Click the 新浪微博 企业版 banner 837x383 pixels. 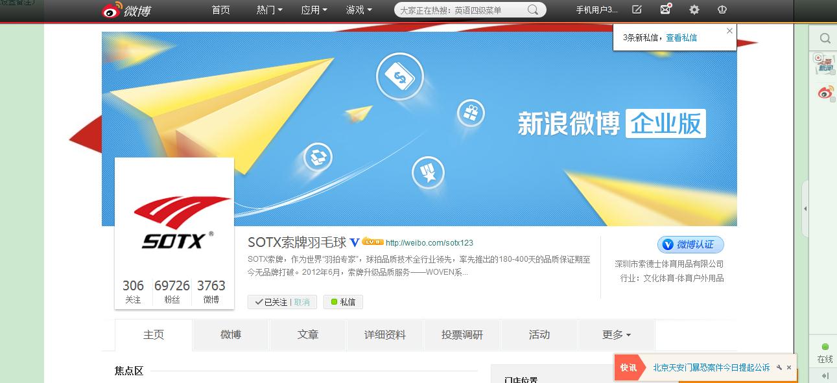611,124
